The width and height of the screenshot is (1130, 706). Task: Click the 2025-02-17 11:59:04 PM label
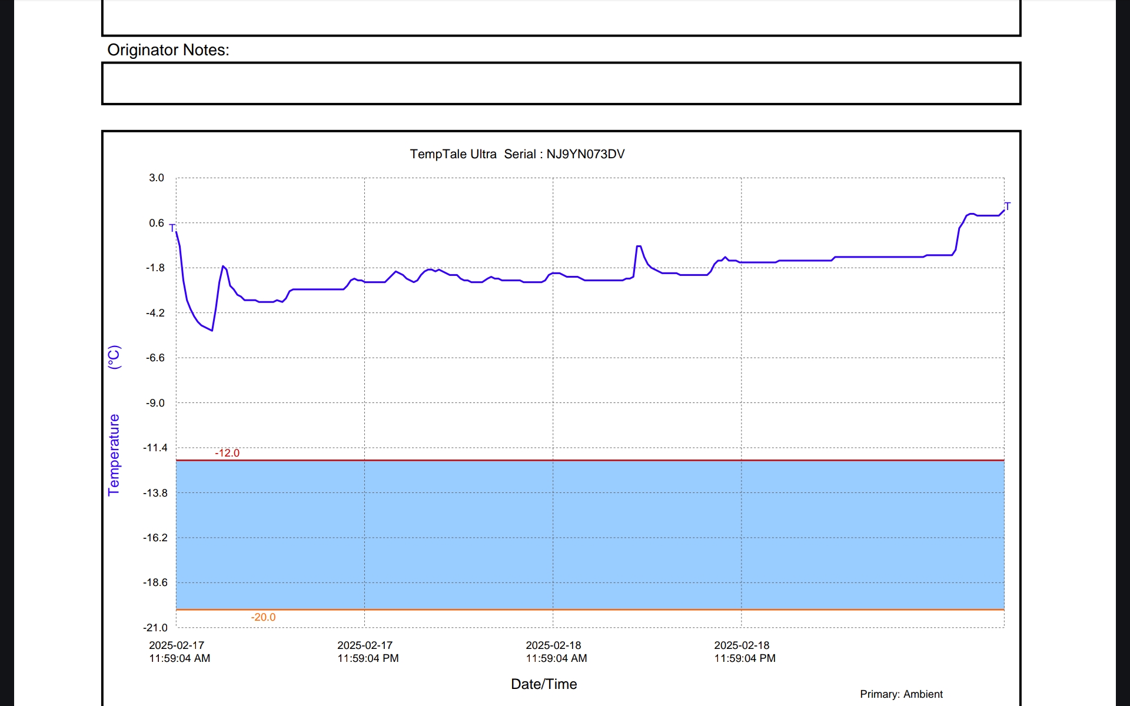[368, 652]
